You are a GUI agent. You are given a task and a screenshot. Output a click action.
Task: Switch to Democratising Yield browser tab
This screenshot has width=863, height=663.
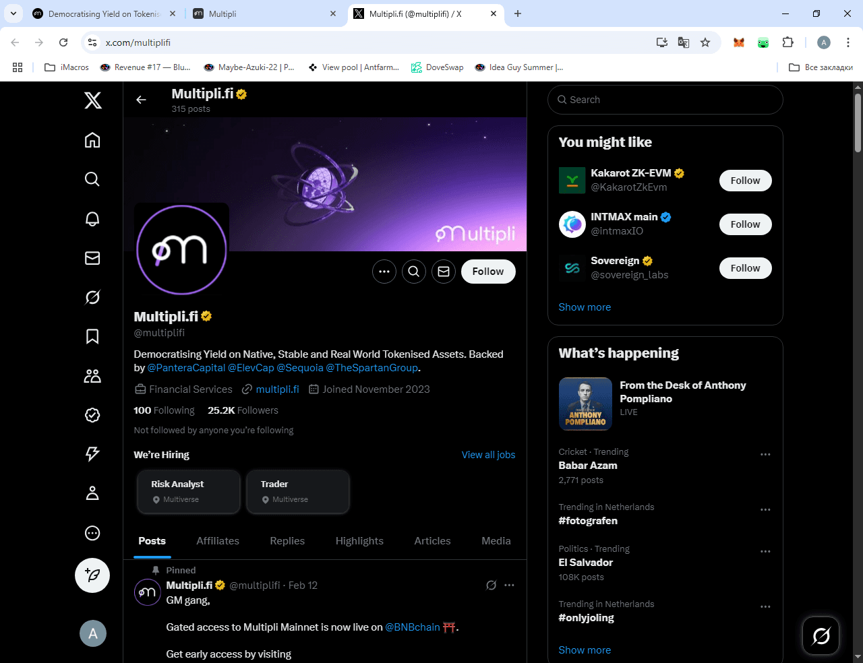coord(102,13)
